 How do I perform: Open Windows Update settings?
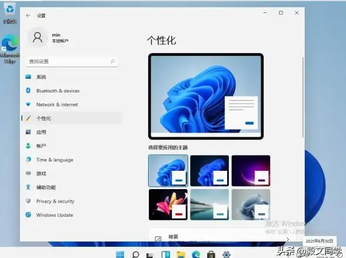(72, 215)
